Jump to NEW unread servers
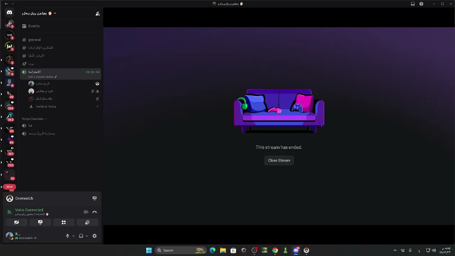Image resolution: width=455 pixels, height=256 pixels. [x=10, y=187]
